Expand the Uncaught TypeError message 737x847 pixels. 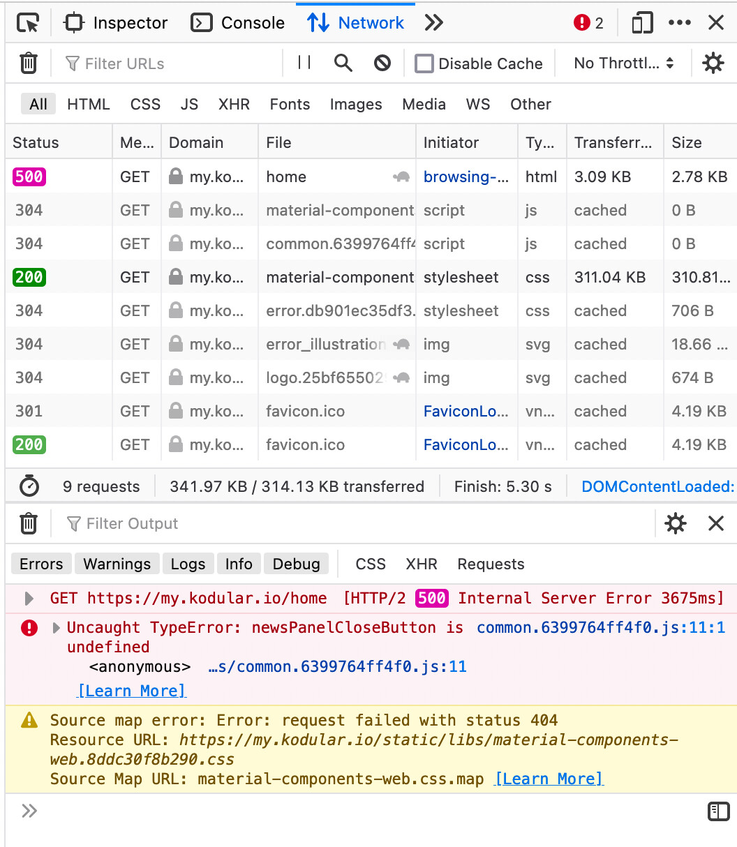tap(57, 628)
